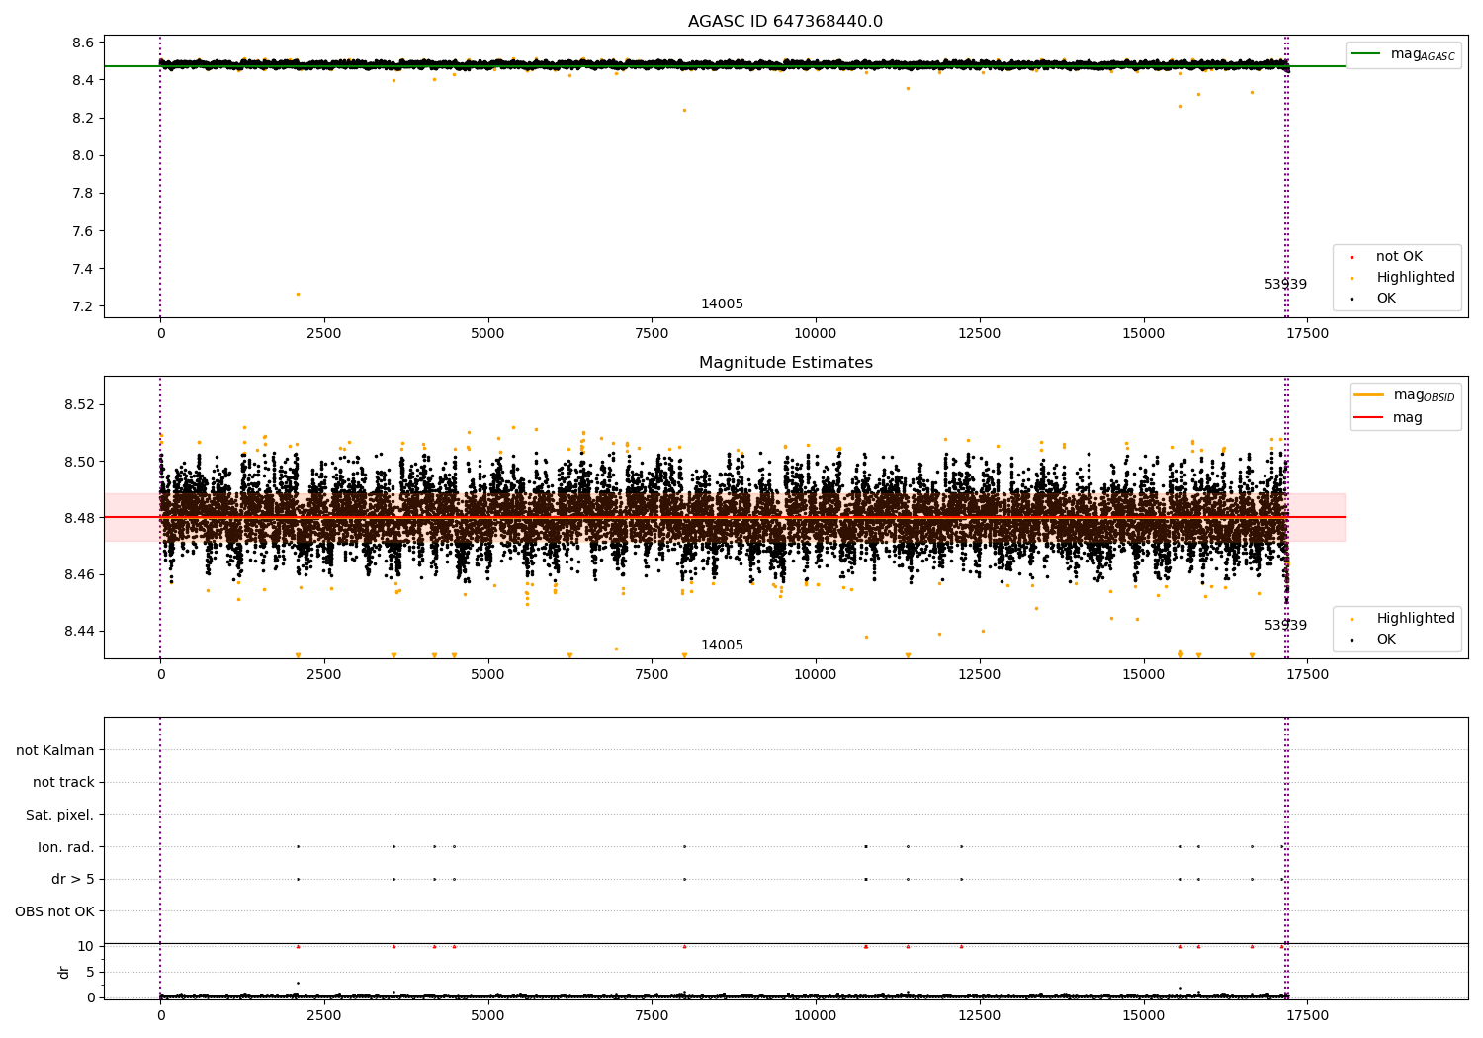The height and width of the screenshot is (1038, 1483).
Task: Select the 'not OK' legend entry in top plot
Action: pyautogui.click(x=1398, y=257)
